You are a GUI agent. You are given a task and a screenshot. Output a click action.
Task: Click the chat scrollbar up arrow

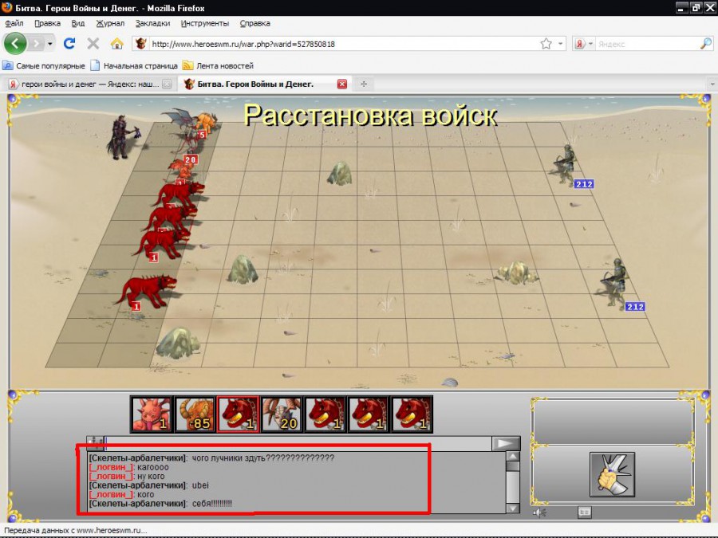tap(513, 457)
